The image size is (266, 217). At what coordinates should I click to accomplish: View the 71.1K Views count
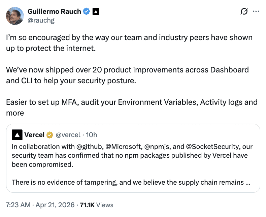click(x=97, y=205)
